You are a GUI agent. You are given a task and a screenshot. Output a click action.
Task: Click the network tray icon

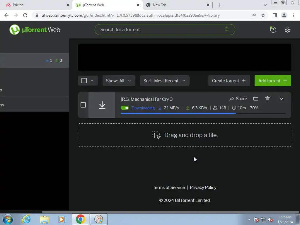coord(263,220)
